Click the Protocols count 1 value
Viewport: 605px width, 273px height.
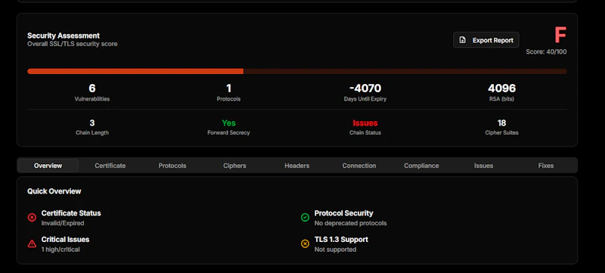[228, 88]
